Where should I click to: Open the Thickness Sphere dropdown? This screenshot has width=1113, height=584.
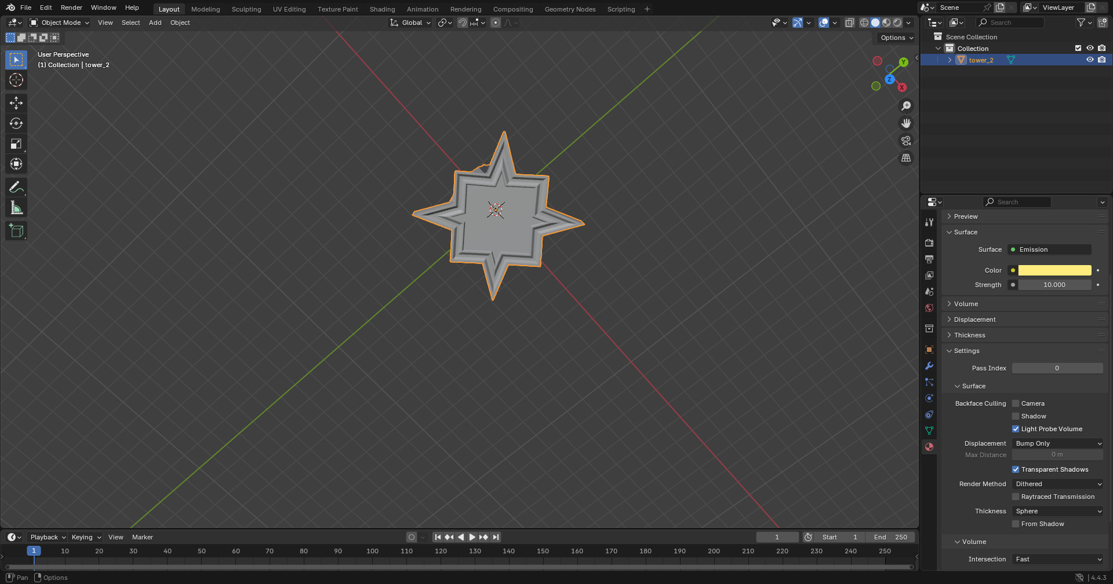click(1057, 511)
